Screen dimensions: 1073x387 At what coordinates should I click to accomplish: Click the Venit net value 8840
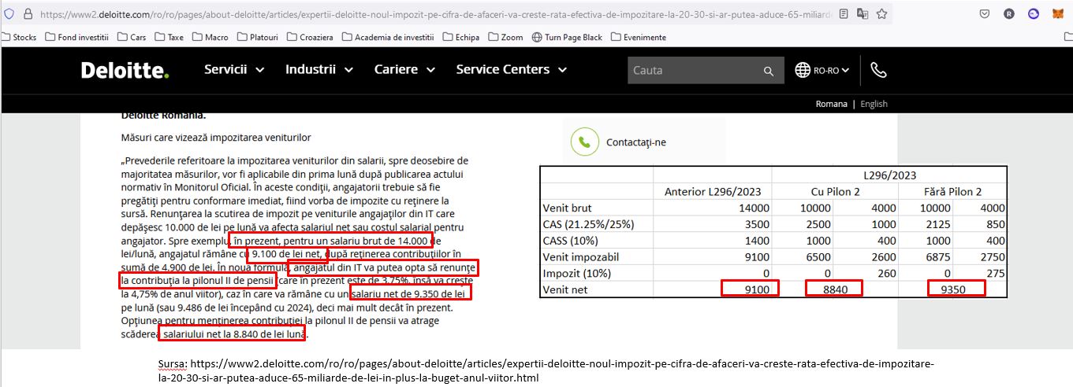833,288
